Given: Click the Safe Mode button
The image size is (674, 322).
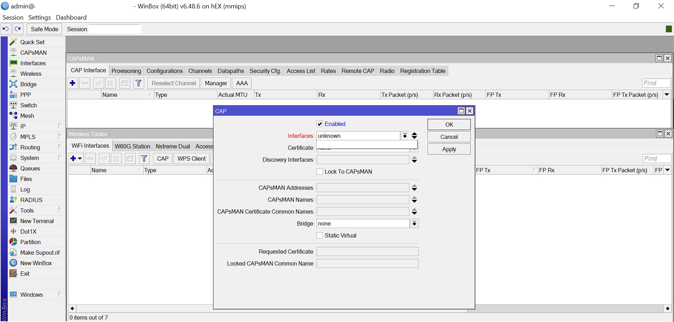Looking at the screenshot, I should coord(44,29).
